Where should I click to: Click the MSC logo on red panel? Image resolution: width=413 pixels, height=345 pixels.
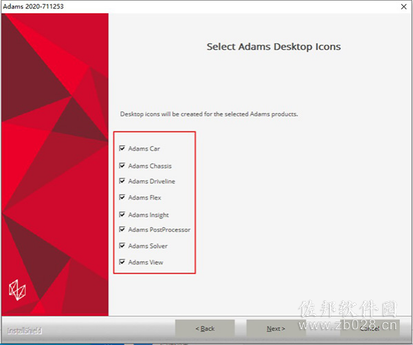point(17,290)
